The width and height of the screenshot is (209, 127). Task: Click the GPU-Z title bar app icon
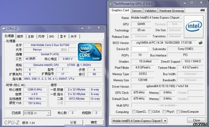(111, 4)
